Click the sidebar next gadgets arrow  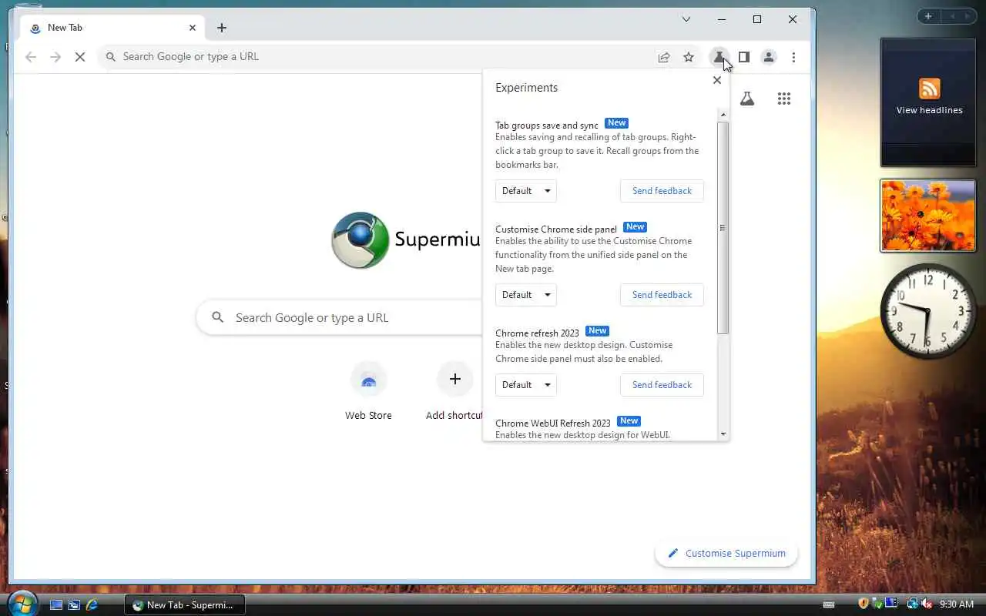966,16
